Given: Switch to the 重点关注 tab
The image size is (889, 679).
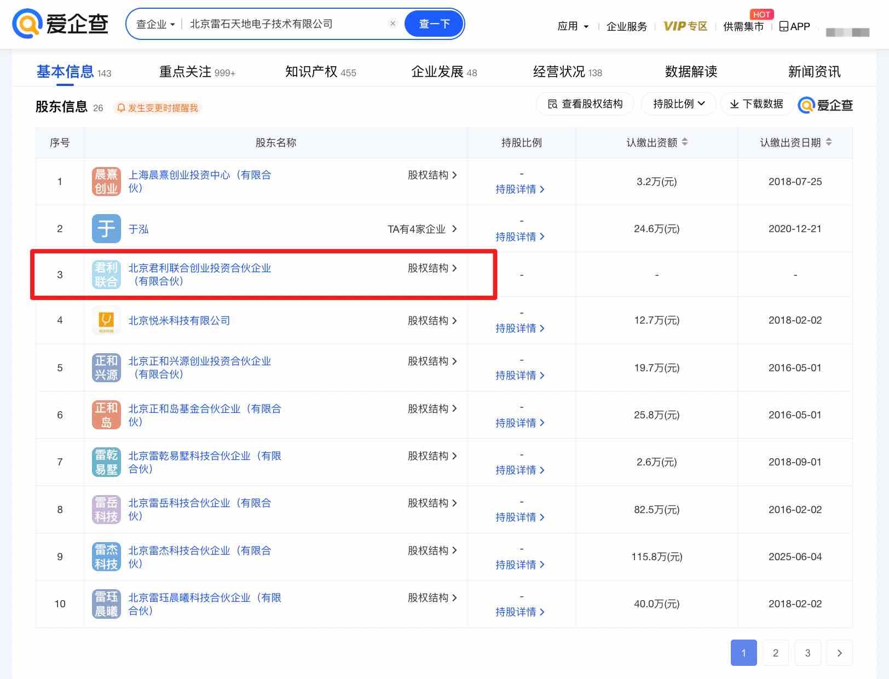Looking at the screenshot, I should (197, 72).
